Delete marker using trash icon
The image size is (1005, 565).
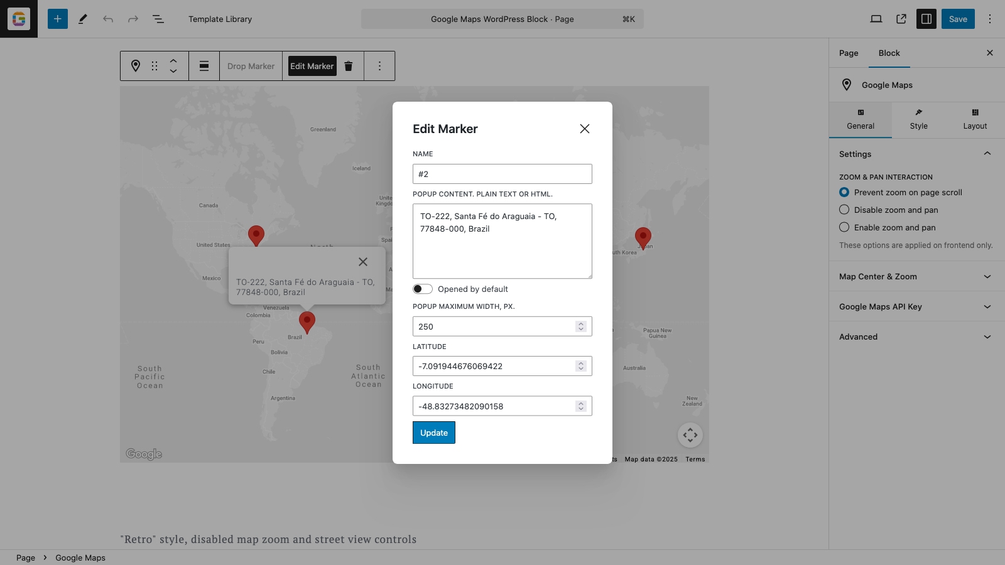(x=349, y=66)
